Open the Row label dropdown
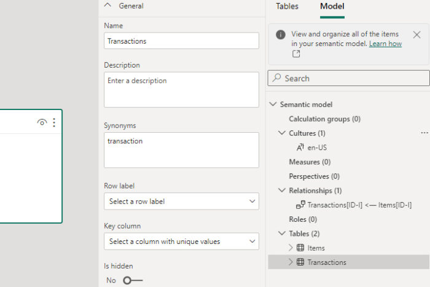 (x=181, y=202)
